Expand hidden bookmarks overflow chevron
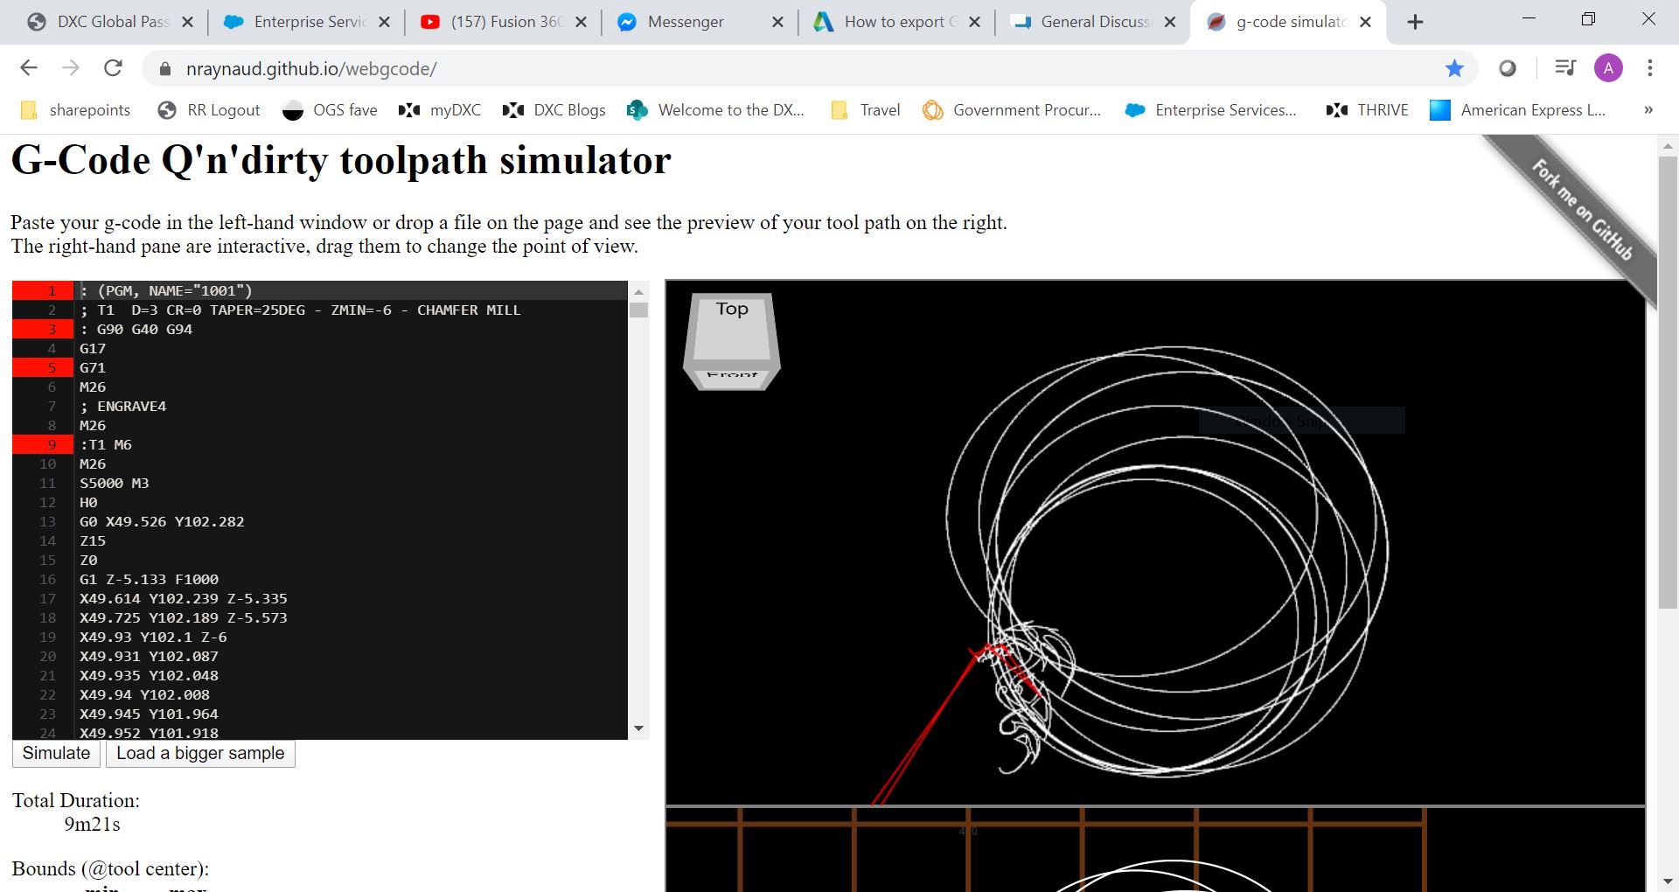 [1648, 110]
